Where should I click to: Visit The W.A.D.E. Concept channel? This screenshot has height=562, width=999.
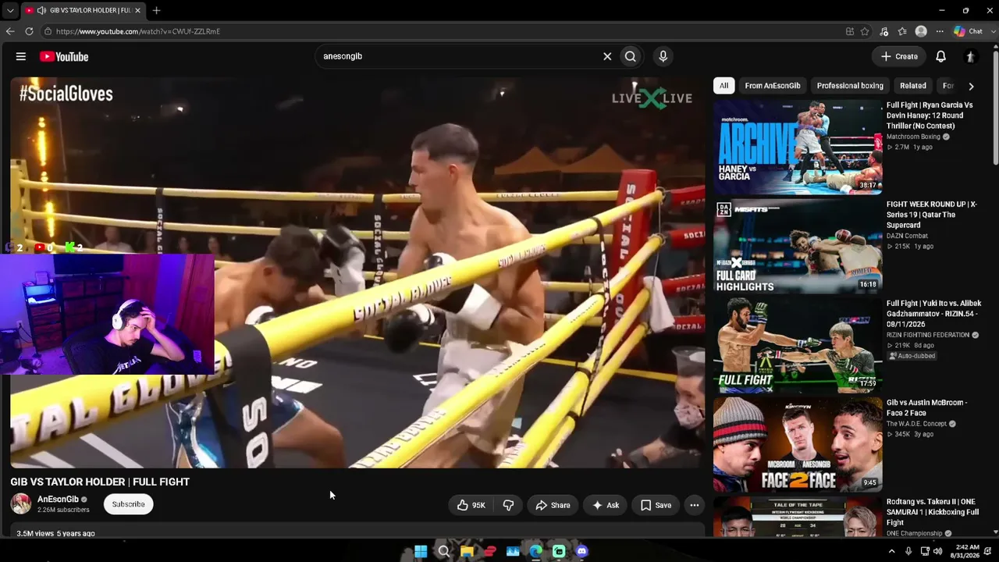click(x=916, y=424)
